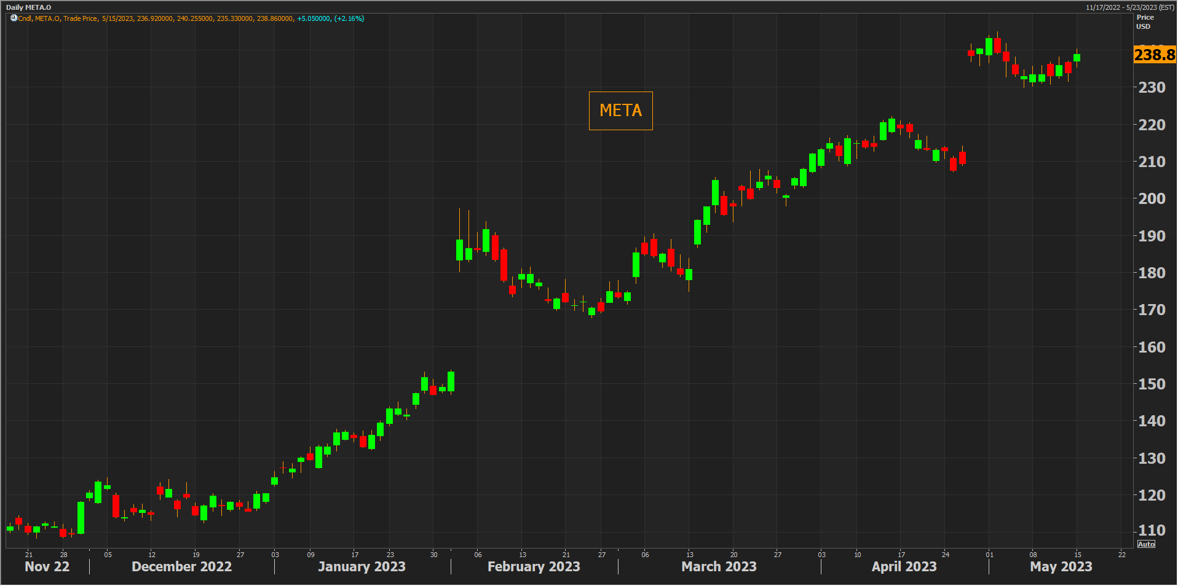Click the January 2023 month label

coord(362,566)
